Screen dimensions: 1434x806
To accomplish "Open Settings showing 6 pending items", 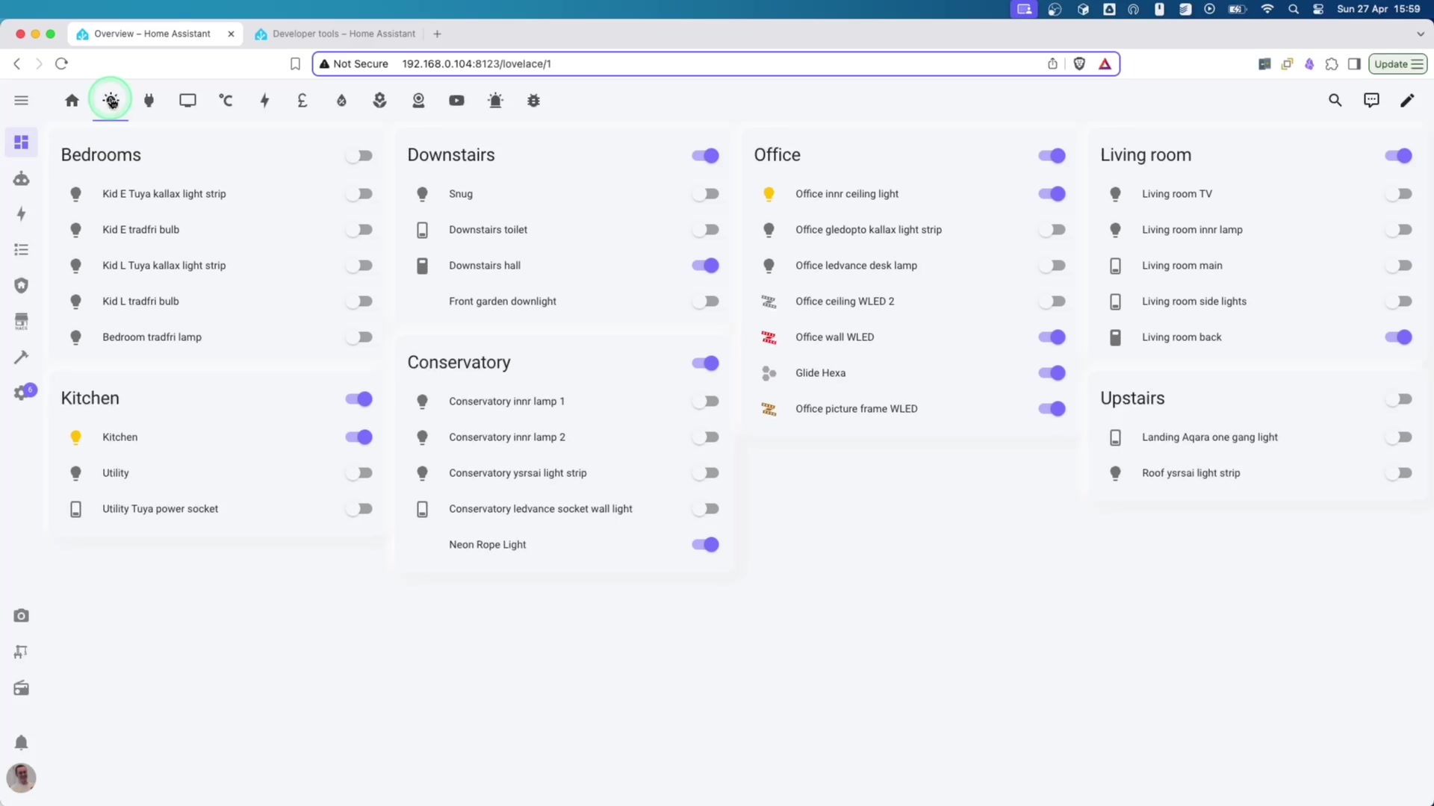I will (21, 392).
